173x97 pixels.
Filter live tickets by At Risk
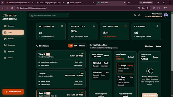click(x=82, y=46)
